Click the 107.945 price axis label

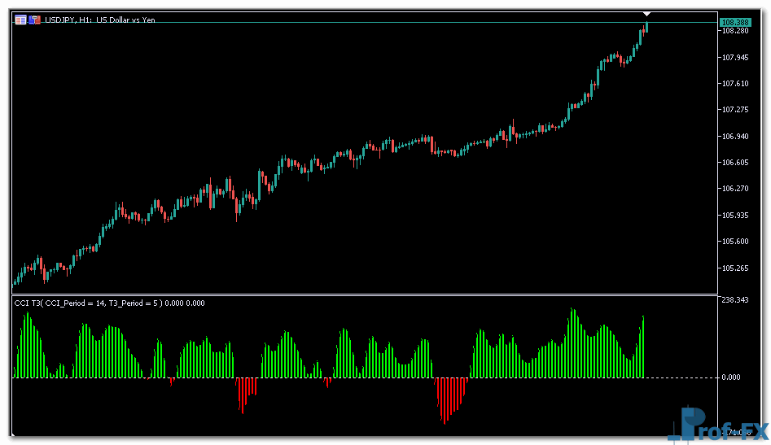pos(735,58)
